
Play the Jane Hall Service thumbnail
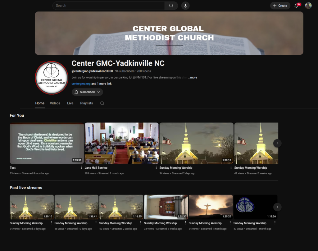(121, 143)
